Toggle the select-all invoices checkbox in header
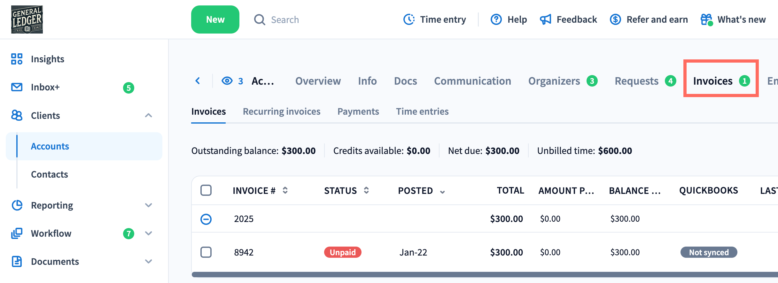The height and width of the screenshot is (283, 778). click(x=206, y=190)
